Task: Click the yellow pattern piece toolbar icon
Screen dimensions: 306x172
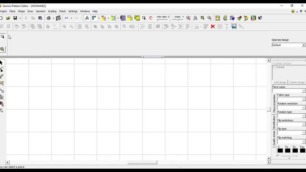Action: [103, 18]
